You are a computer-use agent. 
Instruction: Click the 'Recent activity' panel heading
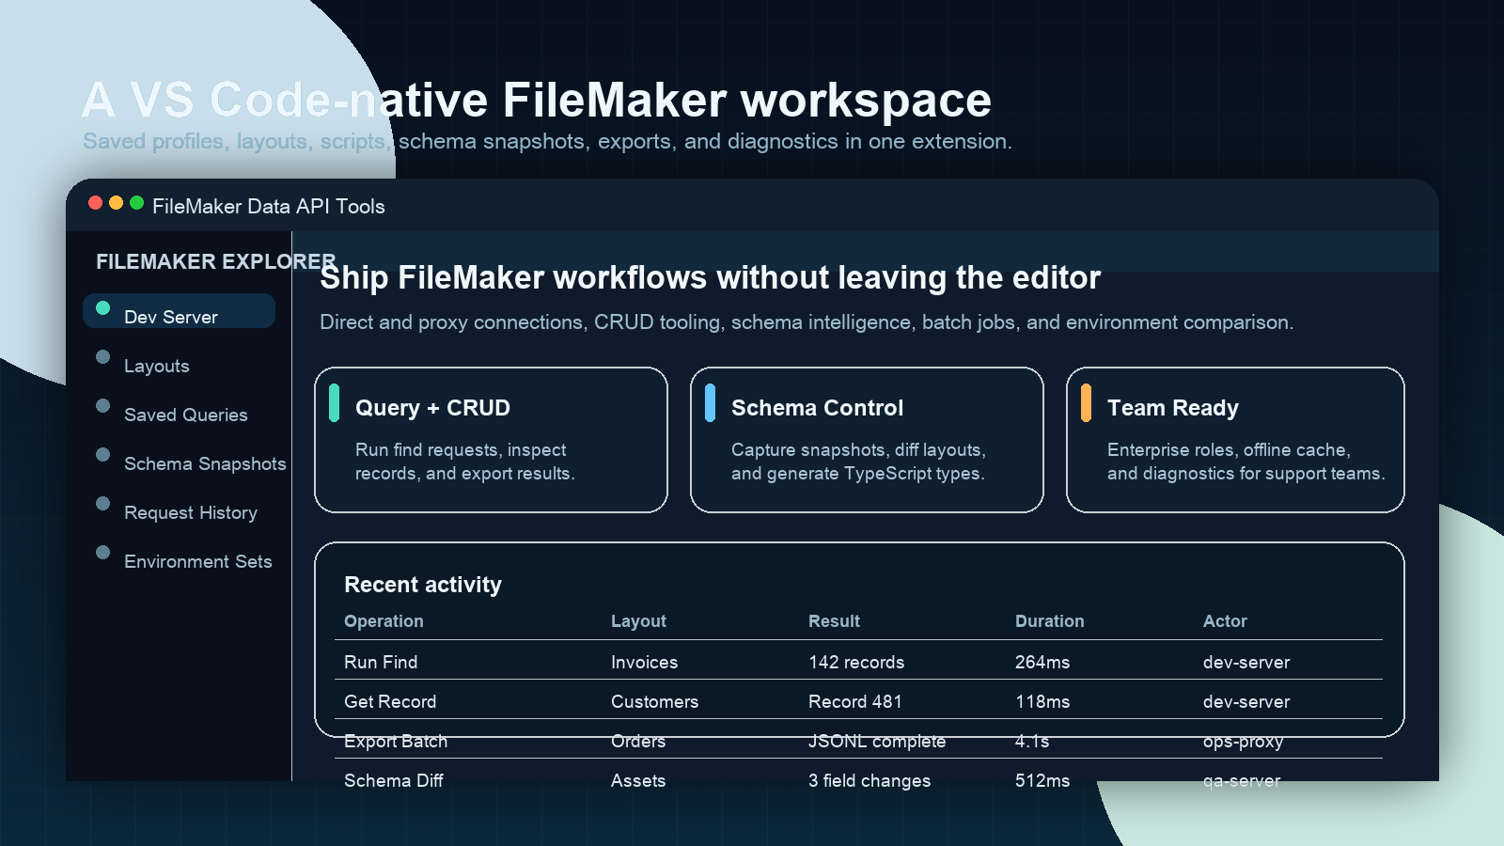click(x=423, y=585)
